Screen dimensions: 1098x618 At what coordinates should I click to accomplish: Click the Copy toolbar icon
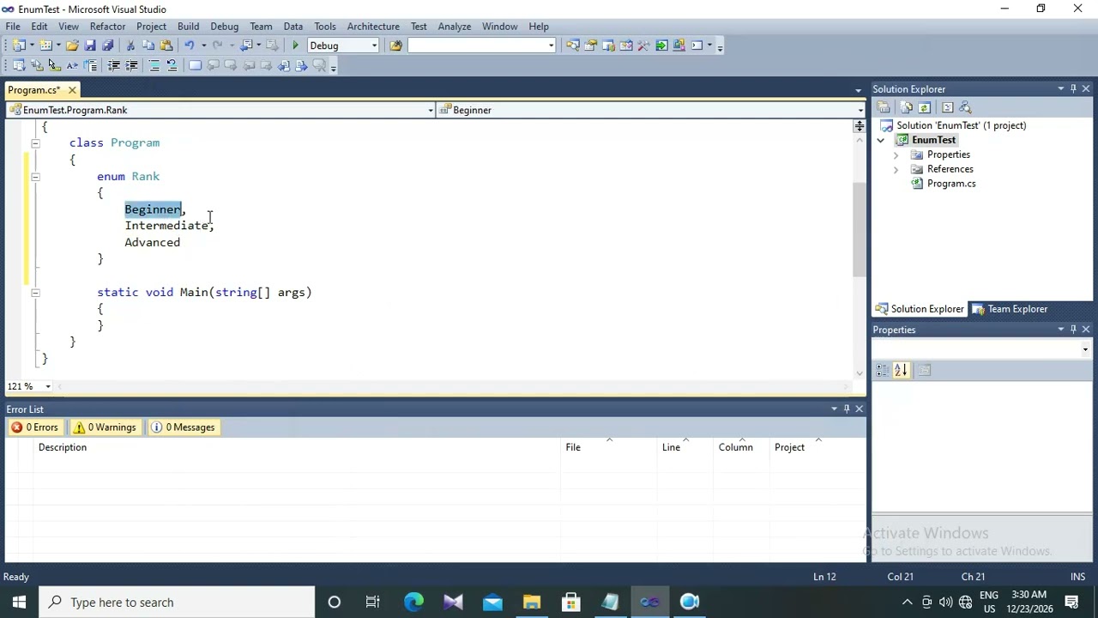pos(148,45)
